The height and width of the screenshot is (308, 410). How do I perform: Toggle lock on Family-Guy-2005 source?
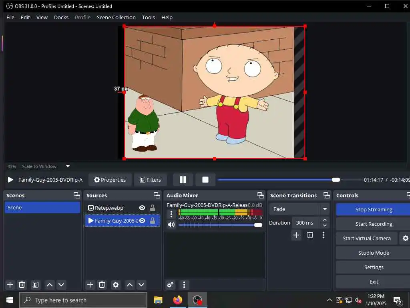(x=153, y=221)
